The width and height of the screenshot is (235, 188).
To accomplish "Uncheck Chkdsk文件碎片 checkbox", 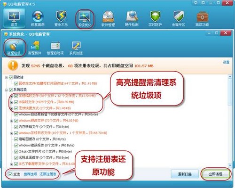I will coord(16,152).
